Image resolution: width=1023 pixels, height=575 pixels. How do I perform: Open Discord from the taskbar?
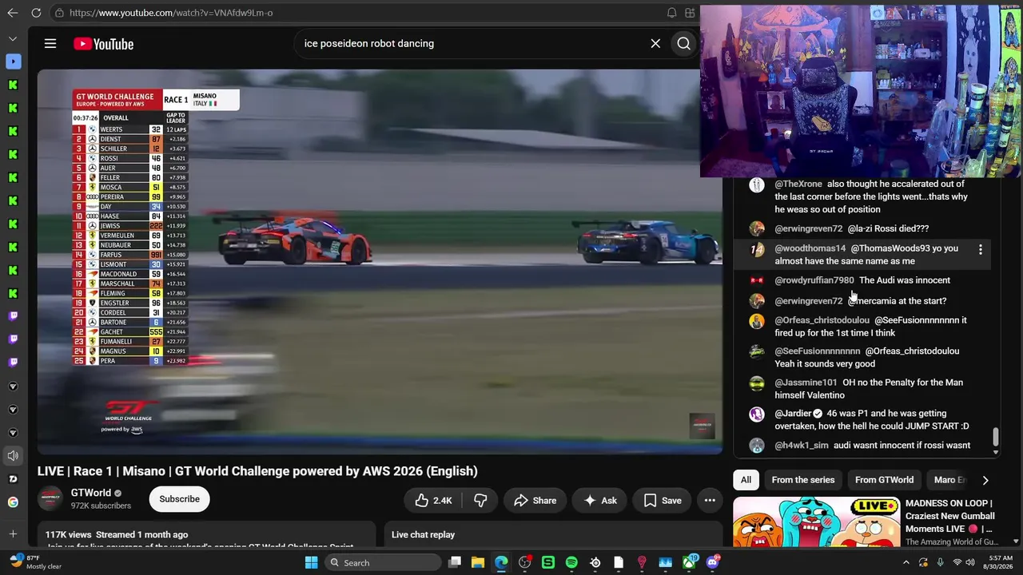(x=712, y=562)
